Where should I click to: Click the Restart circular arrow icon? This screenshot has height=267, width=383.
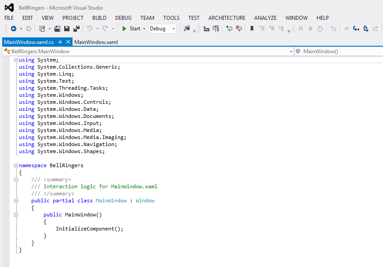click(x=320, y=29)
